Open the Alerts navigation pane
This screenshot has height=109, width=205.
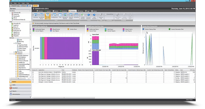(20, 85)
